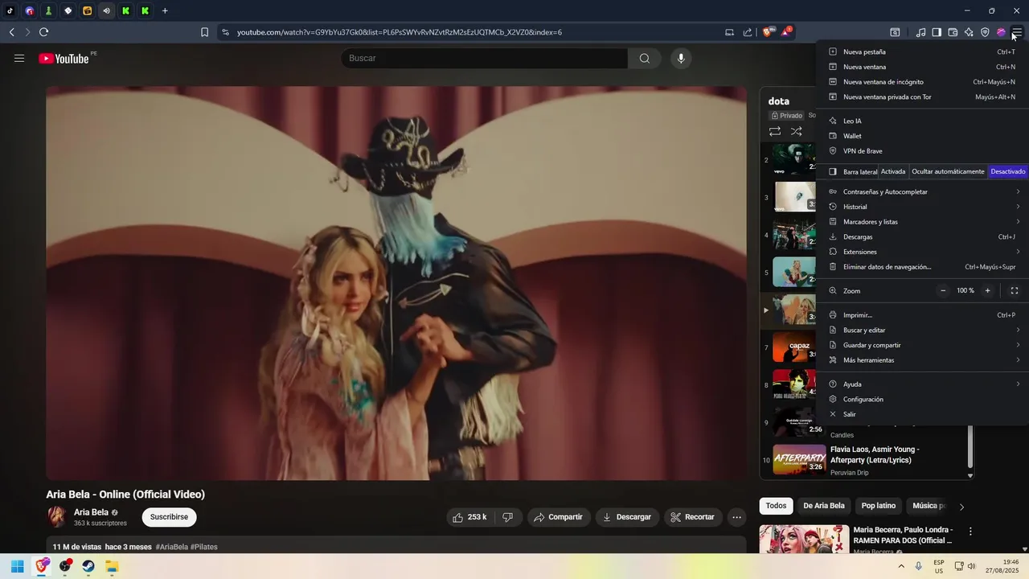Go back one page in browser
The height and width of the screenshot is (579, 1029).
(x=11, y=32)
